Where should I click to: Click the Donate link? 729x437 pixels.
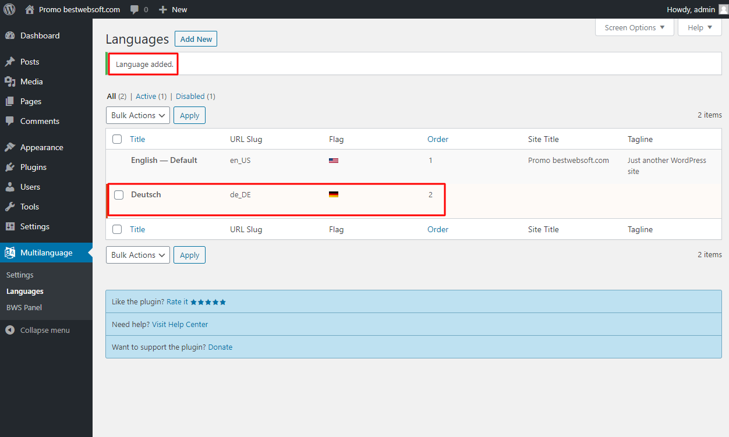(220, 347)
